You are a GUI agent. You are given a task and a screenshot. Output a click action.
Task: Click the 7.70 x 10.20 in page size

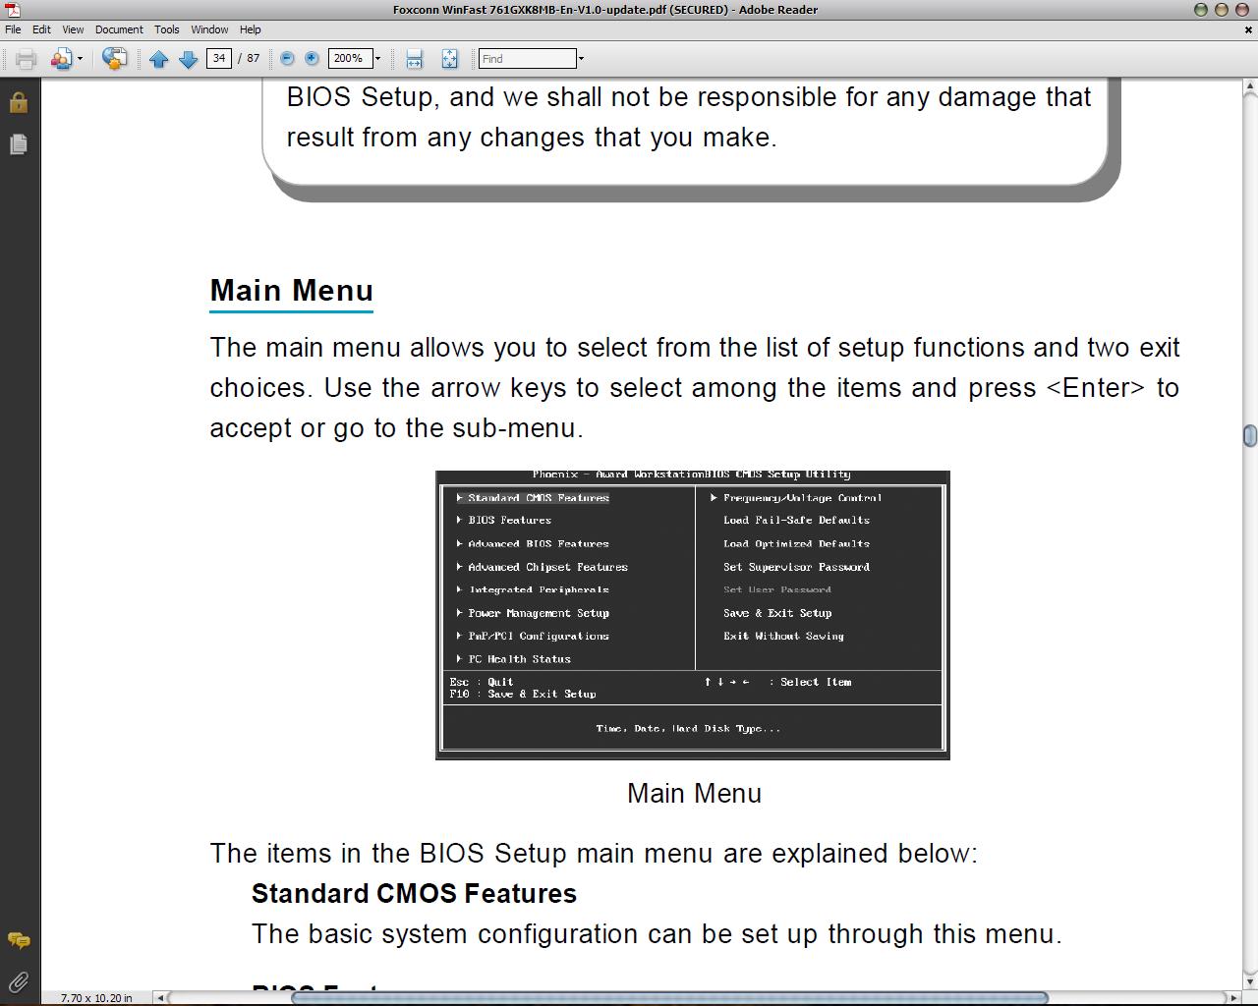click(x=96, y=998)
